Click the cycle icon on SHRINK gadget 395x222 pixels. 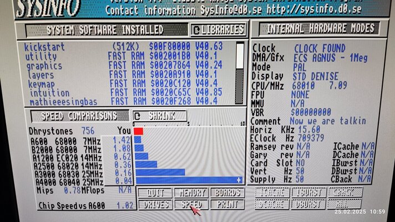click(138, 116)
